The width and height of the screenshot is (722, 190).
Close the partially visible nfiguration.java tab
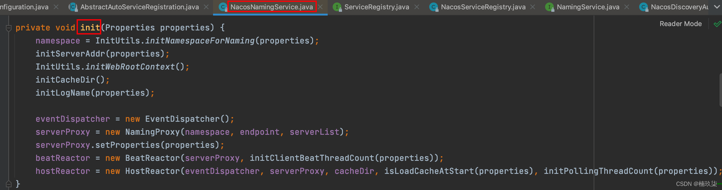coord(56,7)
